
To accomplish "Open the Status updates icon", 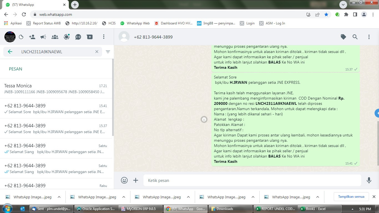I will coord(67,37).
